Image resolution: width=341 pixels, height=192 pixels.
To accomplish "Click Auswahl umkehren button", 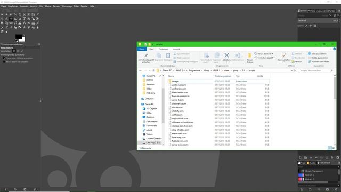I will (x=319, y=62).
